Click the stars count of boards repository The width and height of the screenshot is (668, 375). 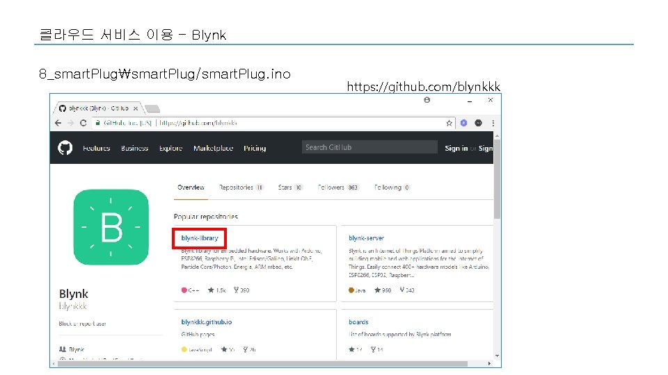coord(356,349)
